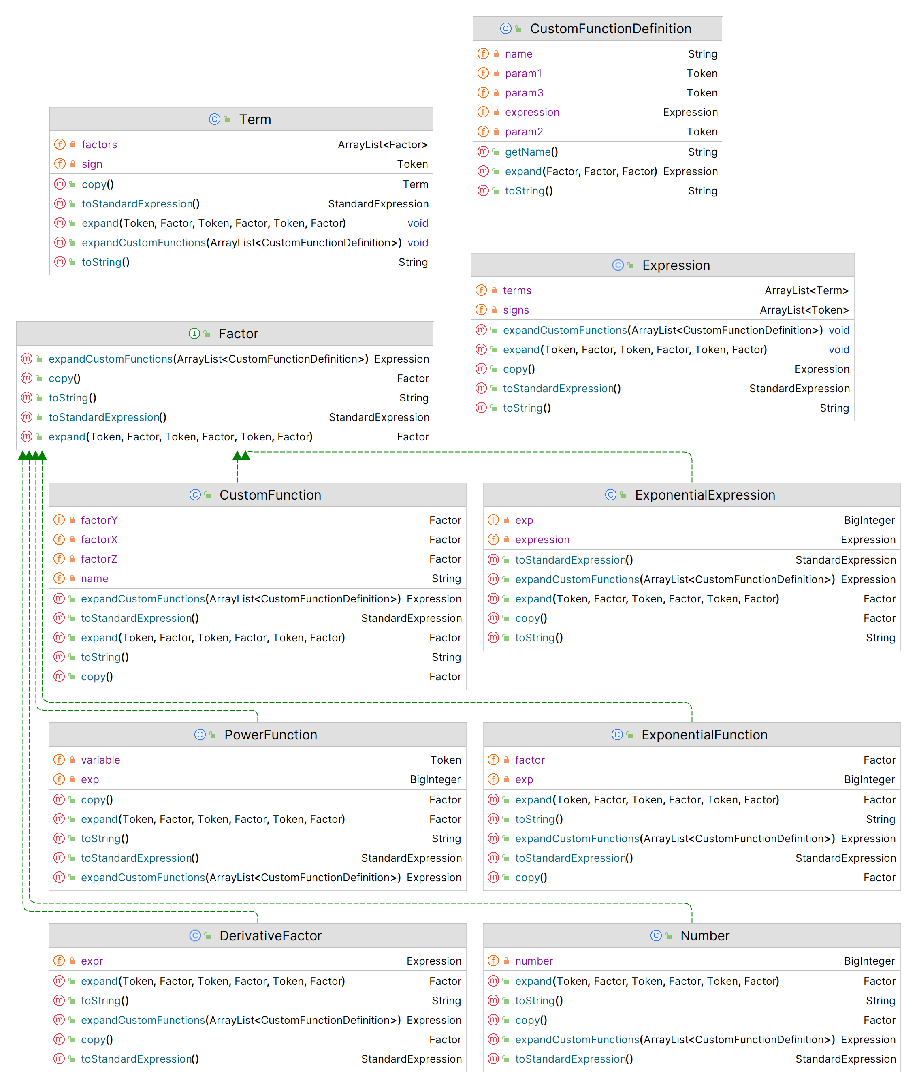Click the interface icon beside Factor title
The width and height of the screenshot is (917, 1089).
coord(194,333)
